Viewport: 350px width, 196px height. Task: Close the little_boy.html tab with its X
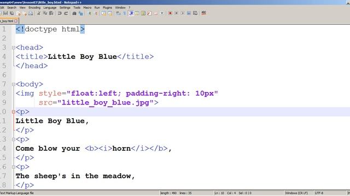pos(16,21)
